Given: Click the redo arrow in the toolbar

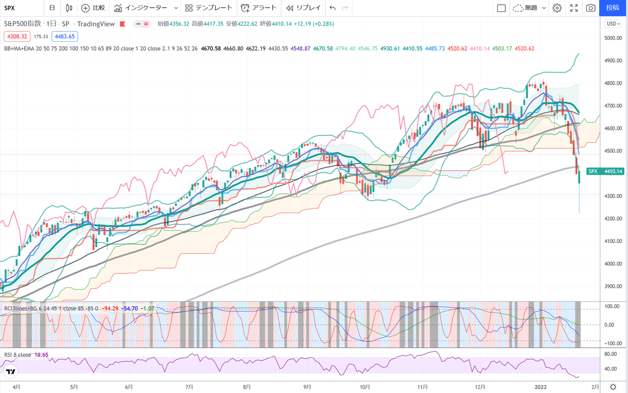Looking at the screenshot, I should point(345,8).
